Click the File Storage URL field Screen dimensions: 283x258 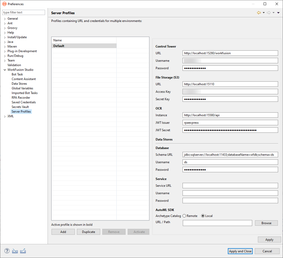coord(230,84)
